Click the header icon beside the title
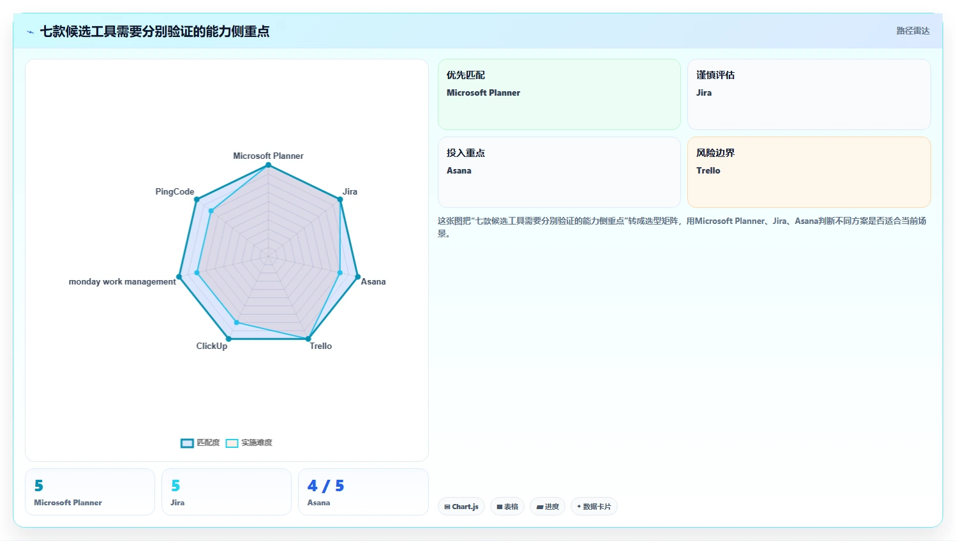The image size is (956, 541). 30,32
